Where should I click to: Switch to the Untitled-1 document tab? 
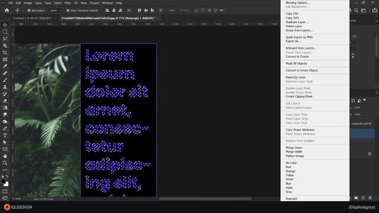(x=33, y=18)
